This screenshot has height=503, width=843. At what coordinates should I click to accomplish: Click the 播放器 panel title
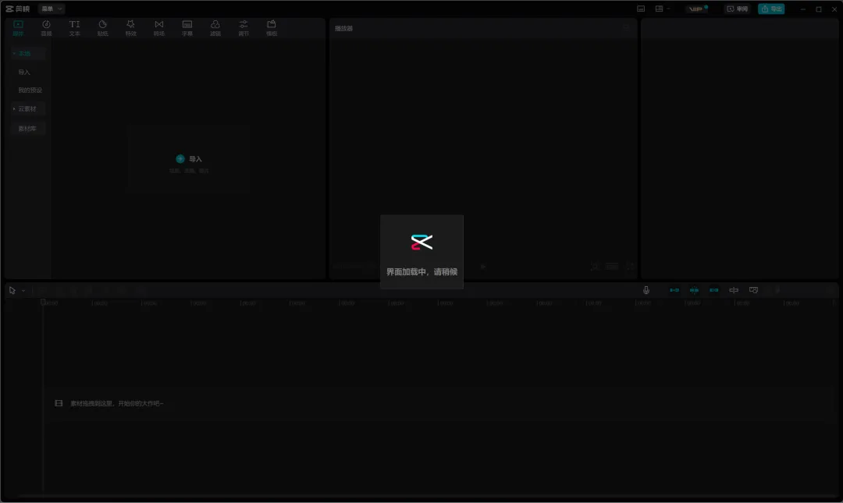click(x=344, y=29)
